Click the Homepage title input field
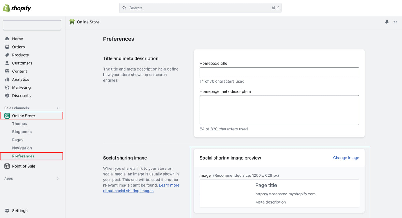Screen dimensions: 402x218 [279, 72]
